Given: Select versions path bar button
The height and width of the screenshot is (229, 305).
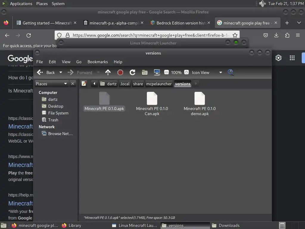Looking at the screenshot, I should (x=183, y=84).
